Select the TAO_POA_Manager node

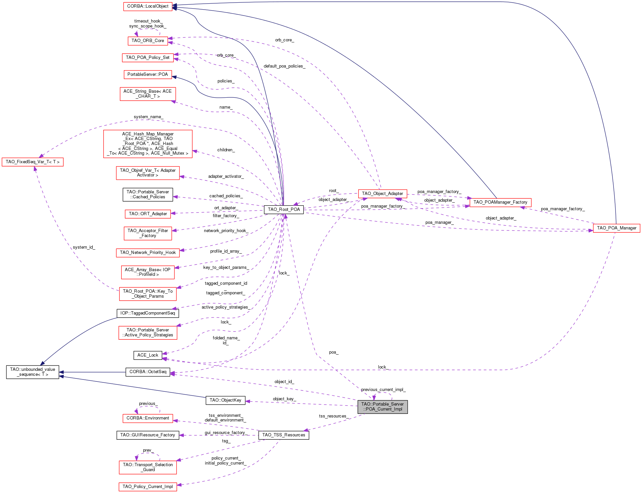click(617, 228)
